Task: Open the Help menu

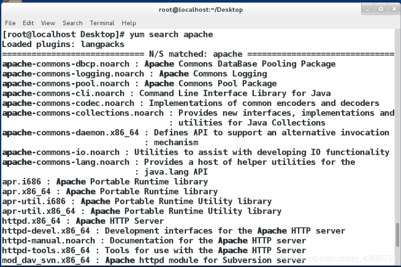Action: [x=129, y=23]
